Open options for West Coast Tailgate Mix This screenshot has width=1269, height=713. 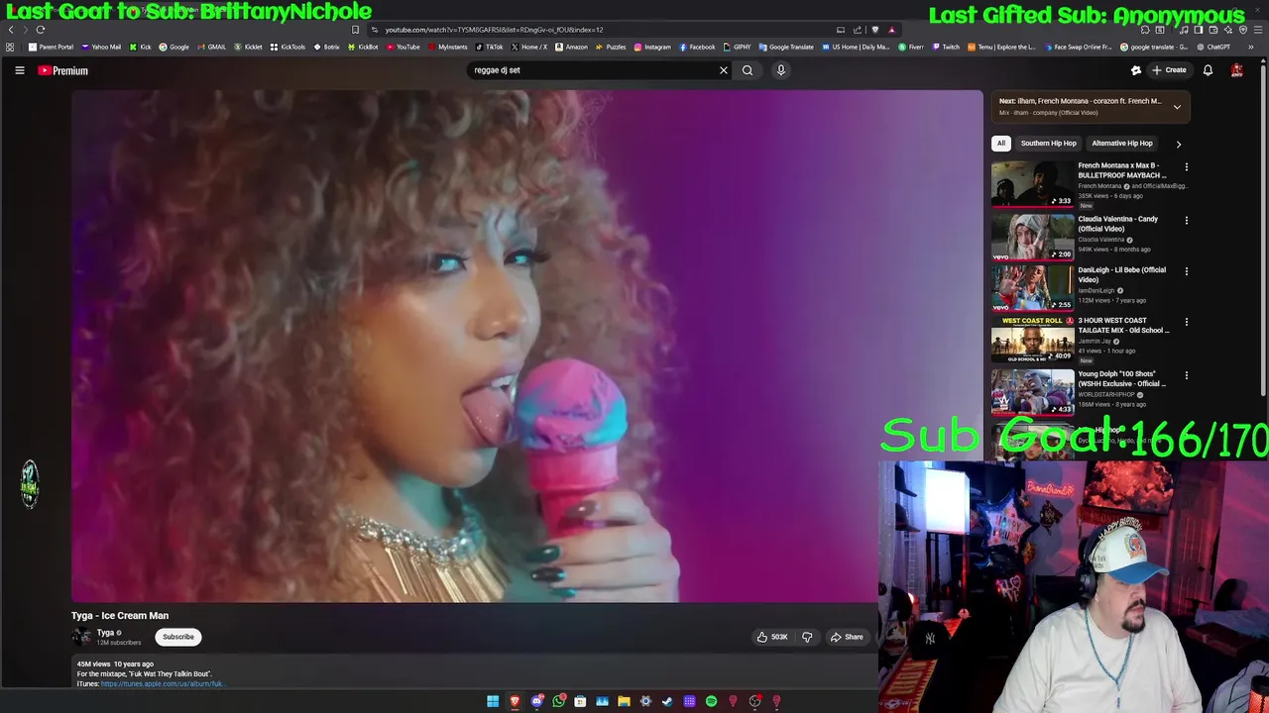tap(1186, 322)
